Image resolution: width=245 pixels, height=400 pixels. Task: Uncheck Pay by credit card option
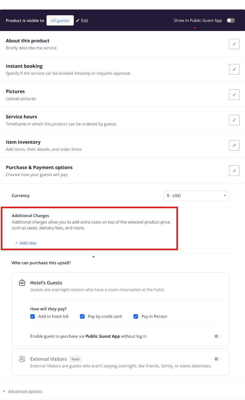click(x=82, y=316)
